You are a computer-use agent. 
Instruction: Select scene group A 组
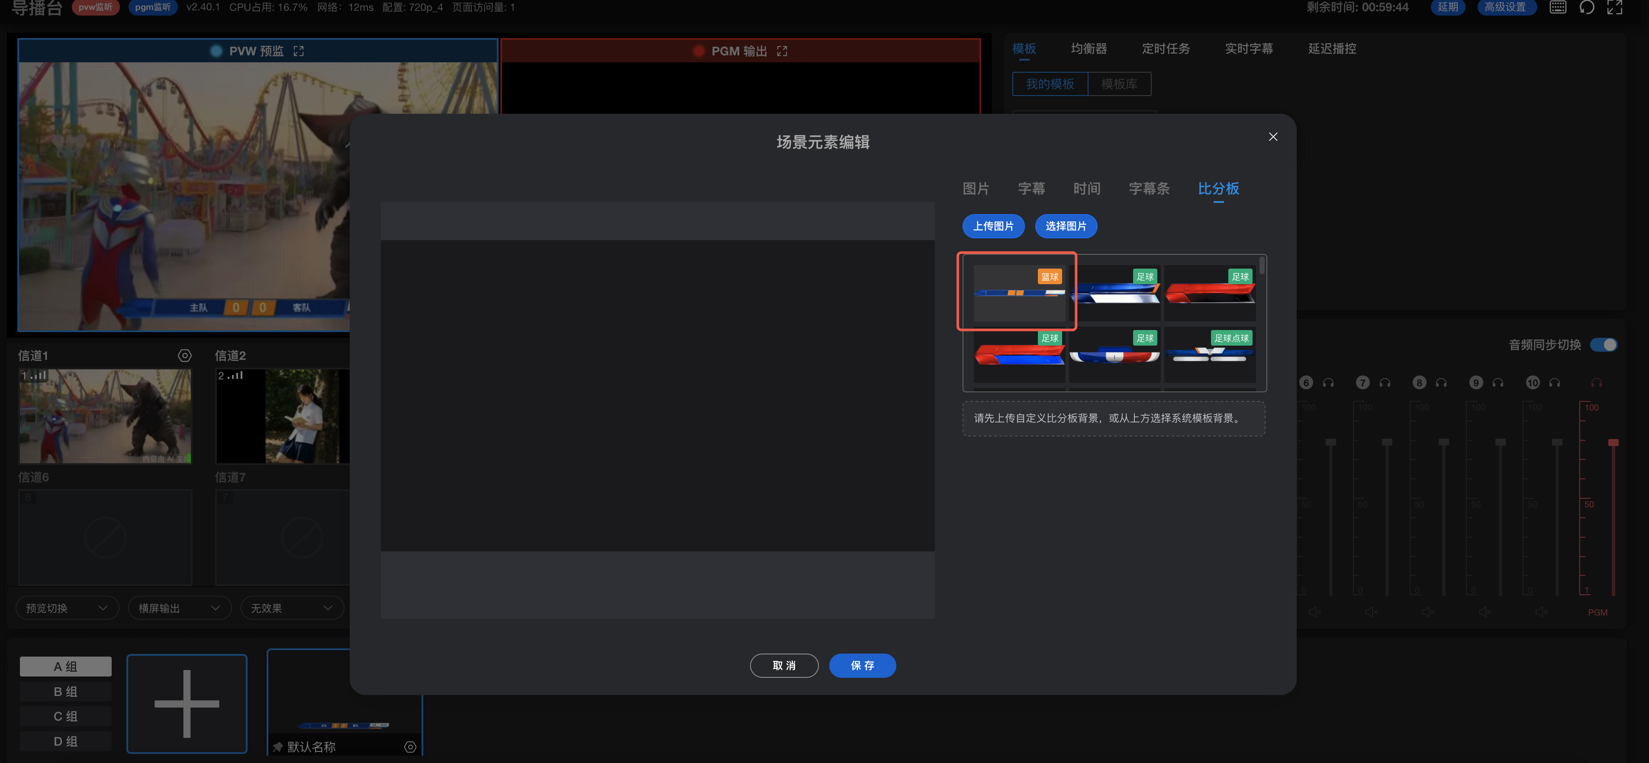click(65, 667)
